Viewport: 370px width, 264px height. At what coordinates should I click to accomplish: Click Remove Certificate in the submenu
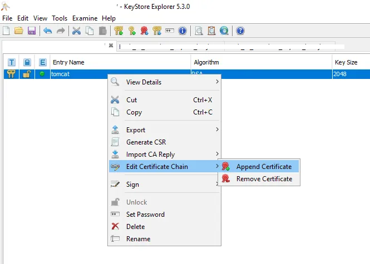pos(259,178)
